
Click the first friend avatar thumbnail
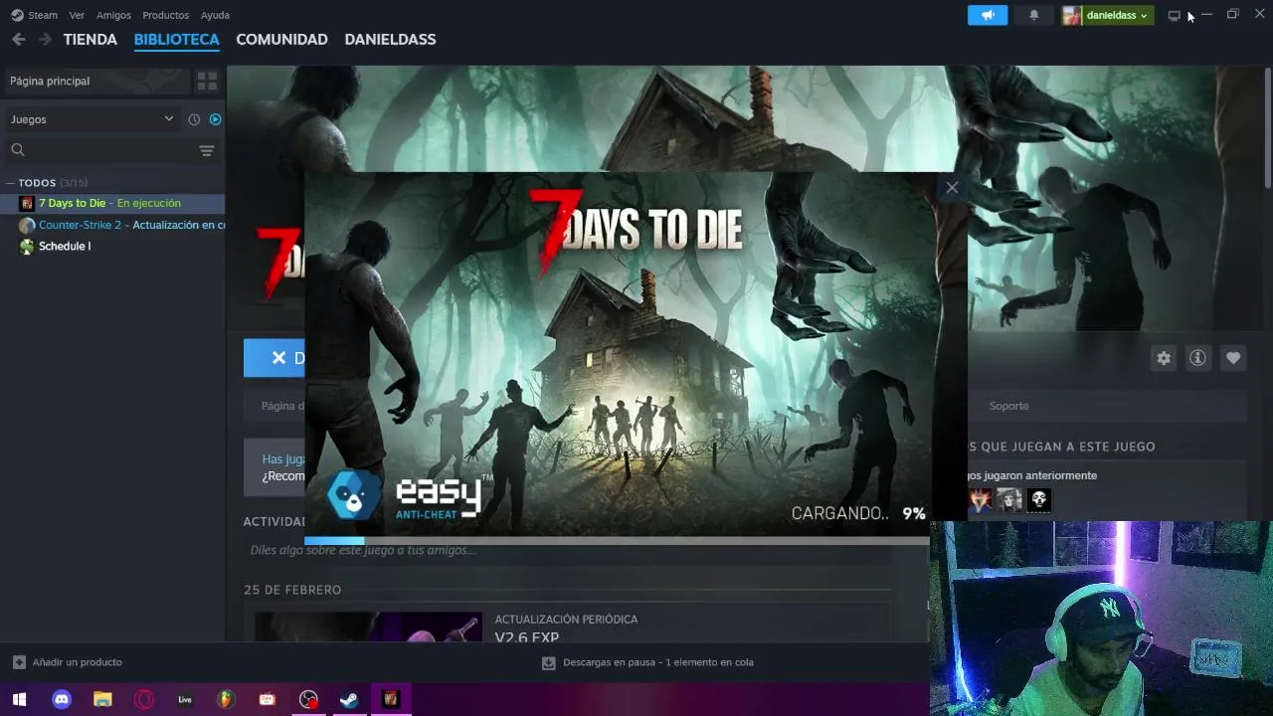pos(981,500)
